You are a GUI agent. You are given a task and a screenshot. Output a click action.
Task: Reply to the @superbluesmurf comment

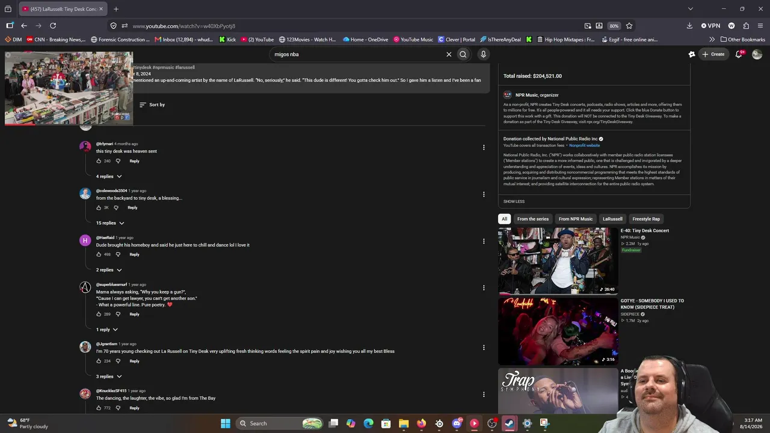coord(134,314)
